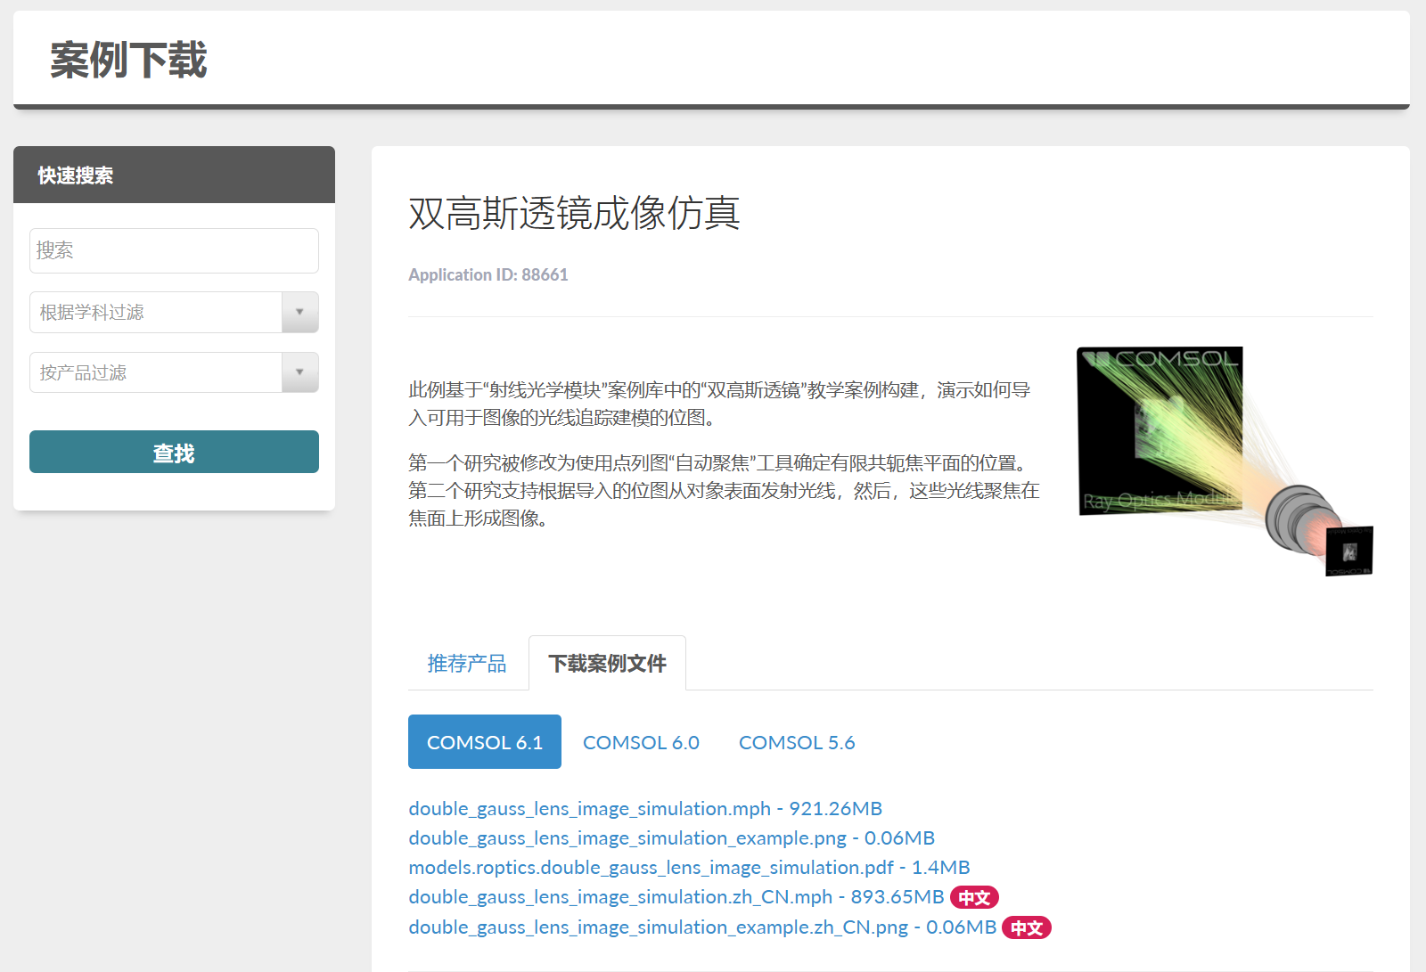
Task: Click the 中文 badge beside zh_CN.mph
Action: tap(974, 898)
